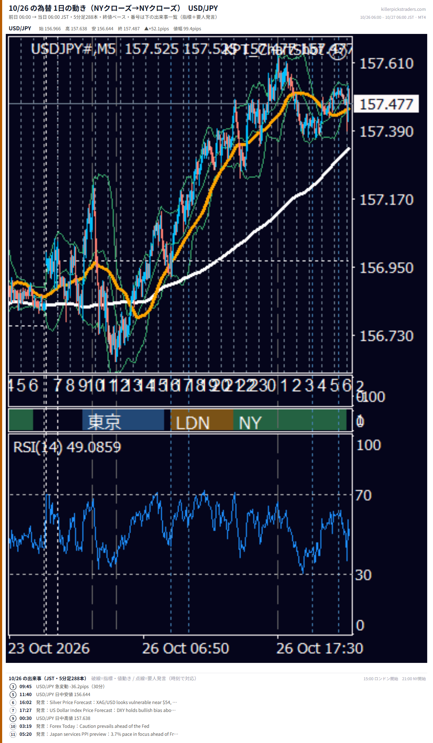Click the 26 Oct 06:50 time label
The width and height of the screenshot is (433, 743).
[185, 648]
